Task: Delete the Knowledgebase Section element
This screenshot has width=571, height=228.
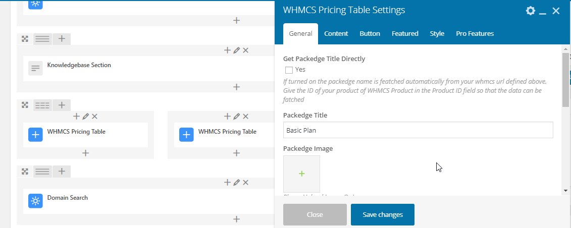Action: coord(245,50)
